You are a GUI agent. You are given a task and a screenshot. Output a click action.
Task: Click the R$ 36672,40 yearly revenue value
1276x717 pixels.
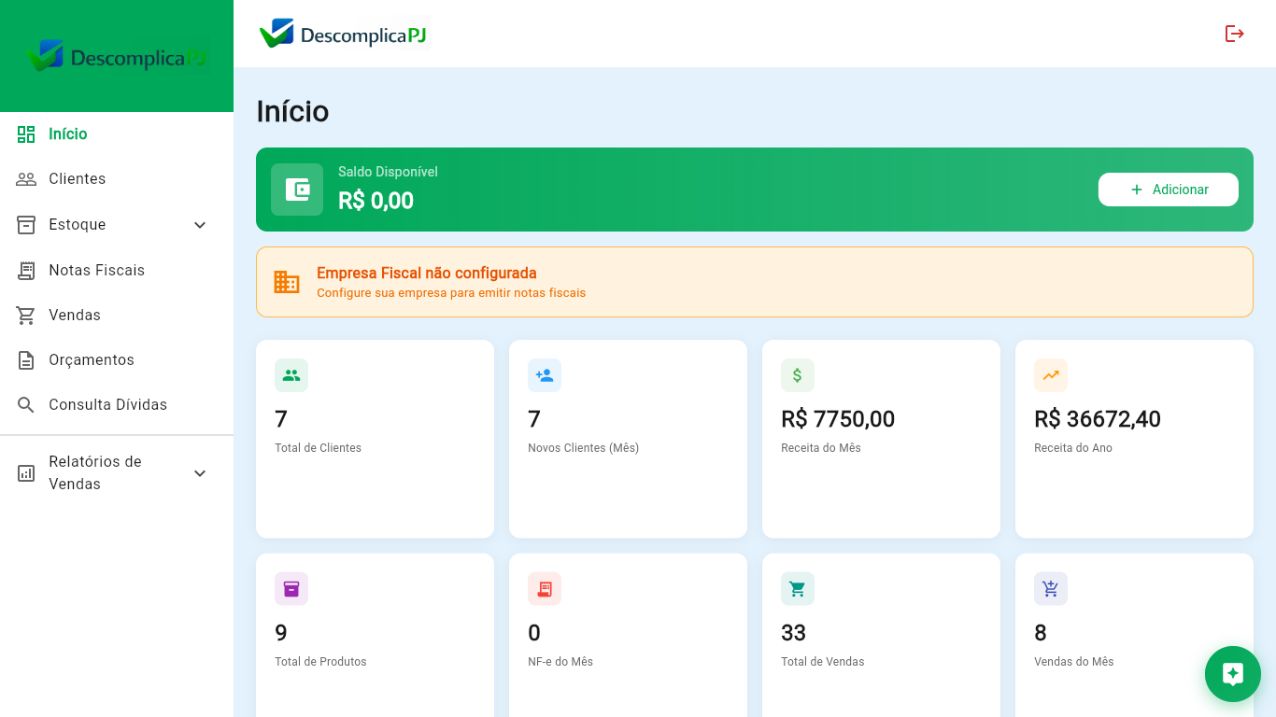[x=1098, y=419]
